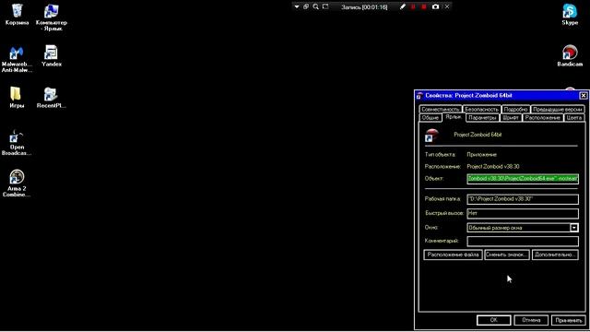This screenshot has height=332, width=590.
Task: Select the RecentPl... desktop shortcut
Action: pos(52,97)
